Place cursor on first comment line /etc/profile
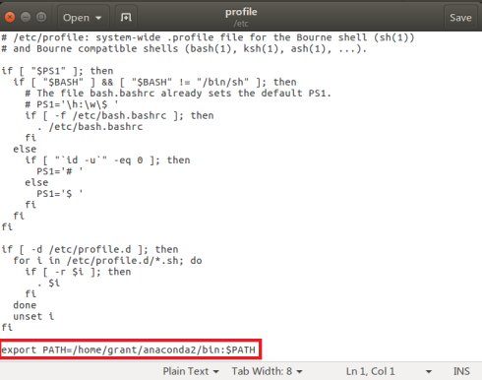This screenshot has width=482, height=380. 208,37
